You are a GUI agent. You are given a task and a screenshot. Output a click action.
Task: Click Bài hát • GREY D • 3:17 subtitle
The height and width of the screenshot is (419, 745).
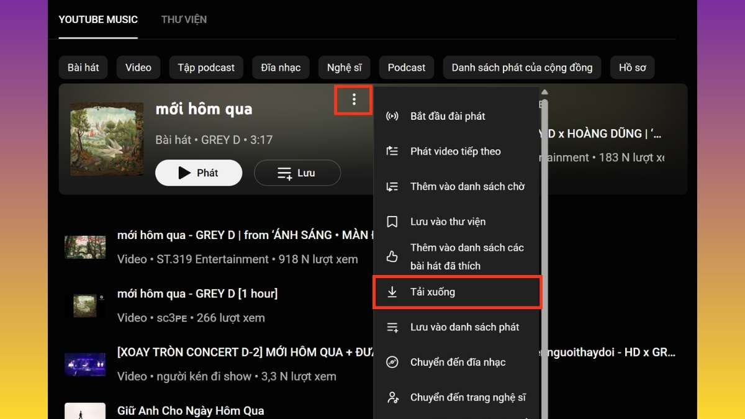[214, 140]
